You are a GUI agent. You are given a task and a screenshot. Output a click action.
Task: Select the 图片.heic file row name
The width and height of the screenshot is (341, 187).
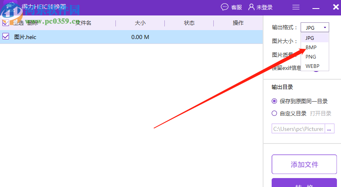pyautogui.click(x=25, y=37)
